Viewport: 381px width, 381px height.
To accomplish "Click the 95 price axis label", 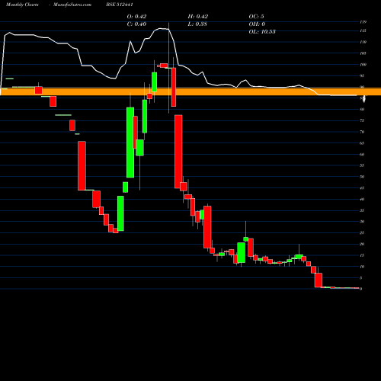I will 362,75.
